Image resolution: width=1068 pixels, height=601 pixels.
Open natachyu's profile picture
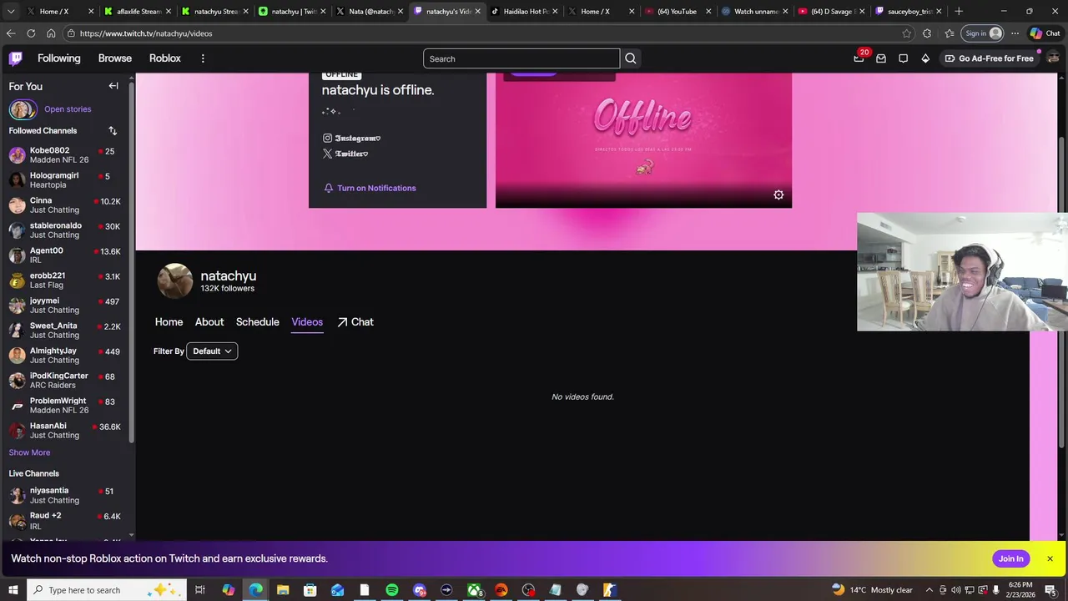[175, 281]
